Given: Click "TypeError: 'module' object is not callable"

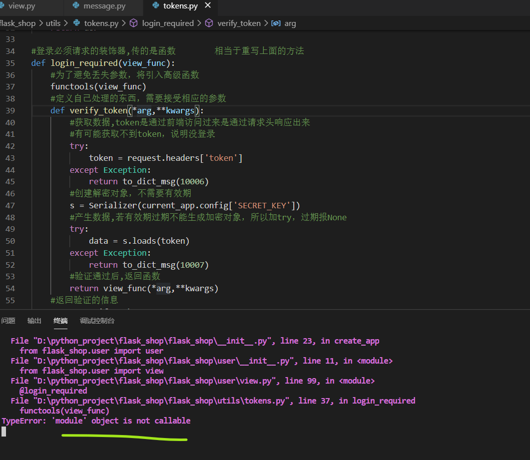Looking at the screenshot, I should pyautogui.click(x=96, y=421).
